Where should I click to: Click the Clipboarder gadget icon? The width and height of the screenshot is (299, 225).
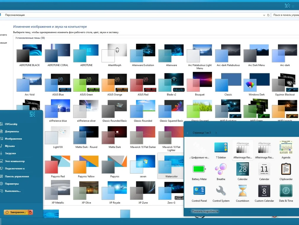point(286,169)
